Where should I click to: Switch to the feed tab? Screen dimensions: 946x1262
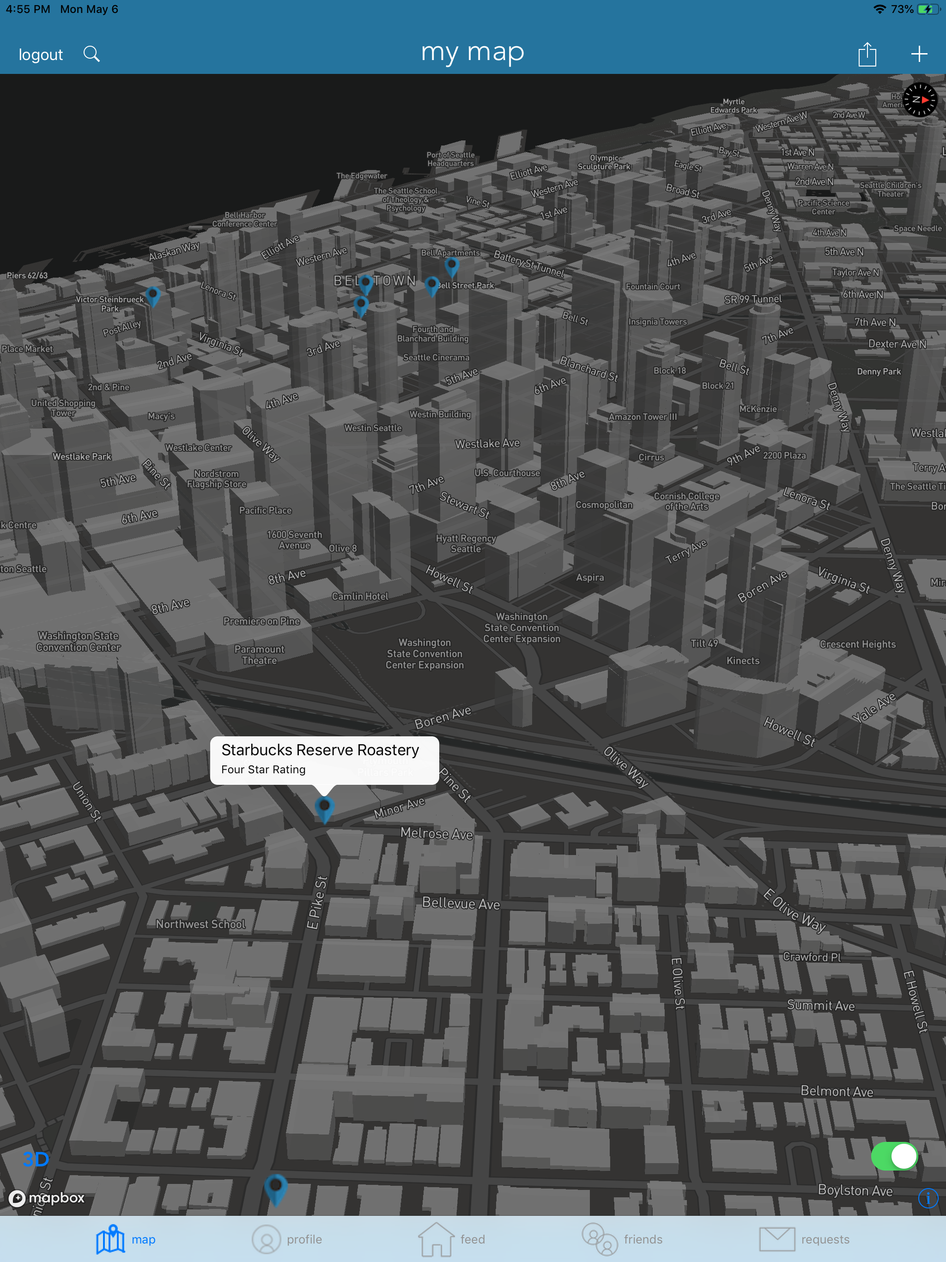[x=451, y=1239]
